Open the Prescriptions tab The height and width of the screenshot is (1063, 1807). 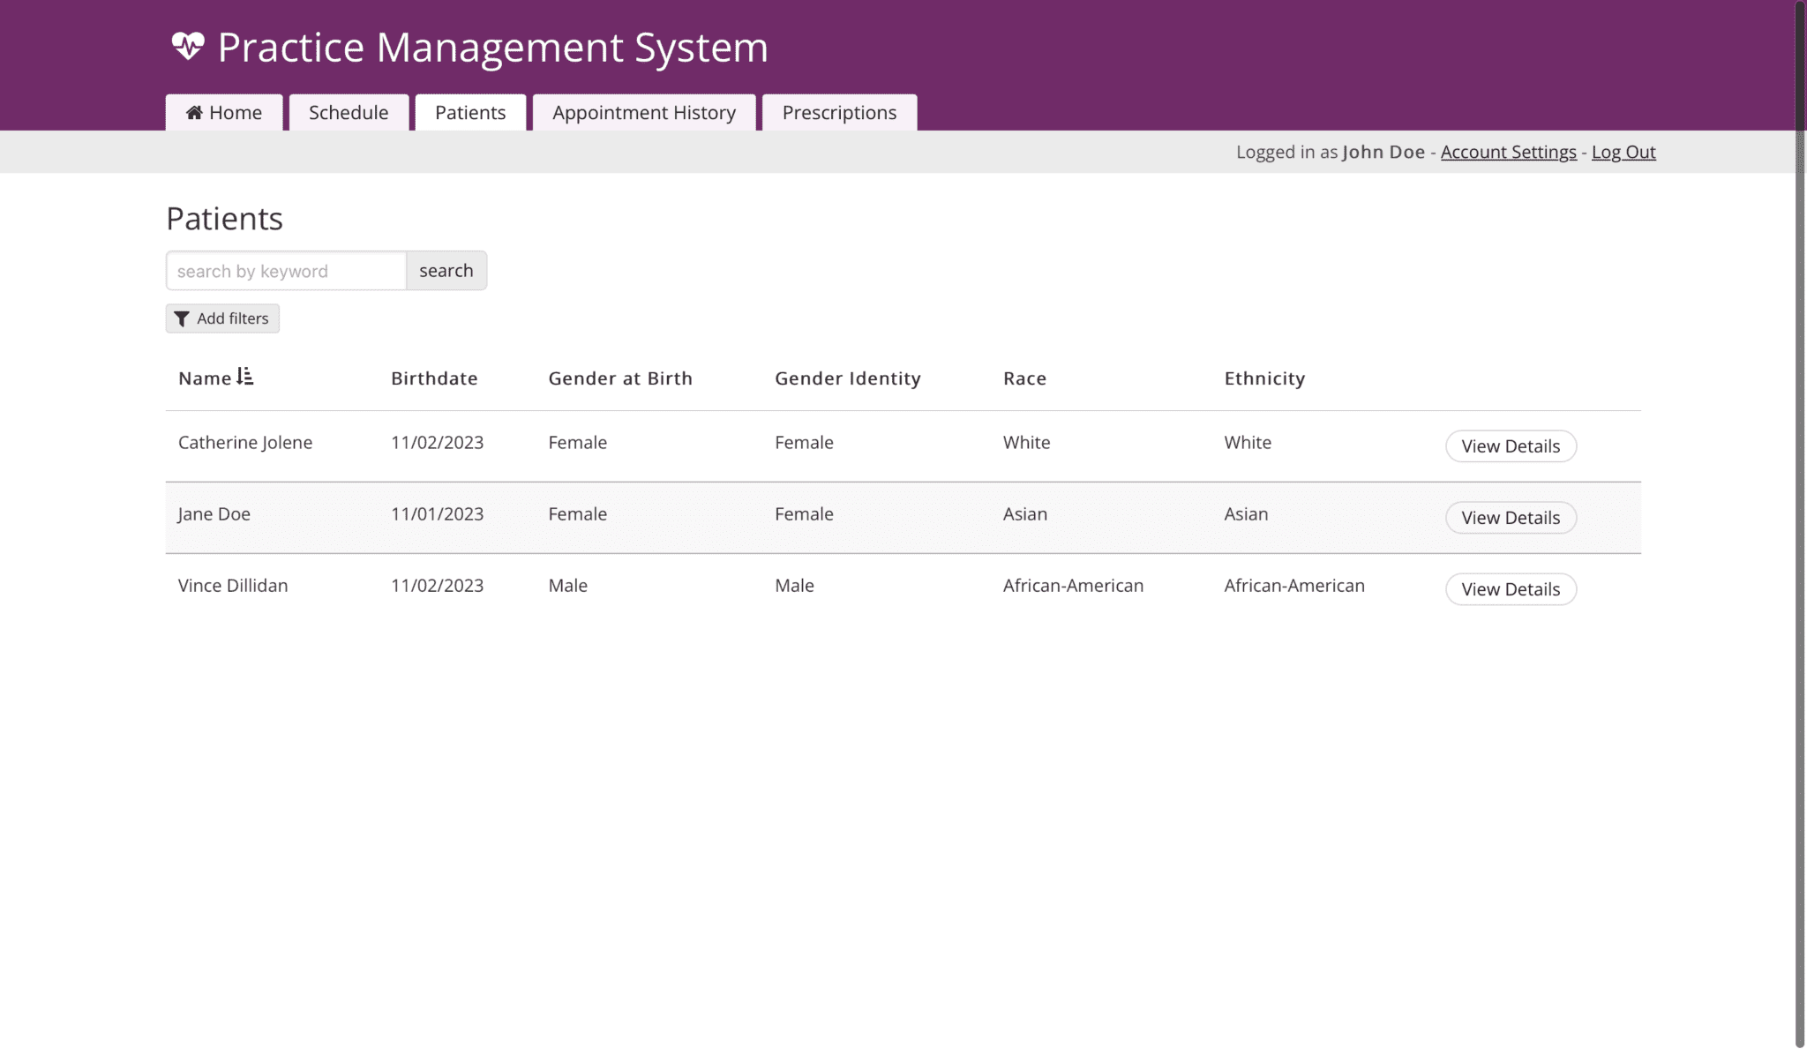pyautogui.click(x=839, y=112)
